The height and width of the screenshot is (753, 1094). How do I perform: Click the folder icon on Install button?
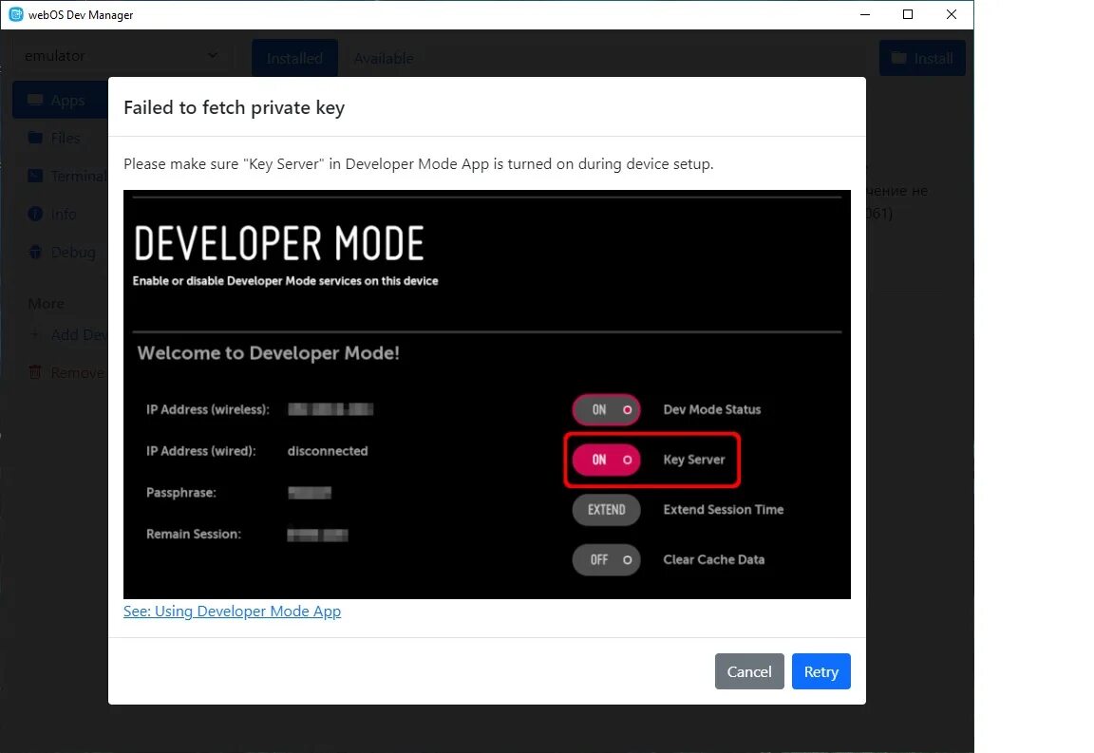coord(899,58)
